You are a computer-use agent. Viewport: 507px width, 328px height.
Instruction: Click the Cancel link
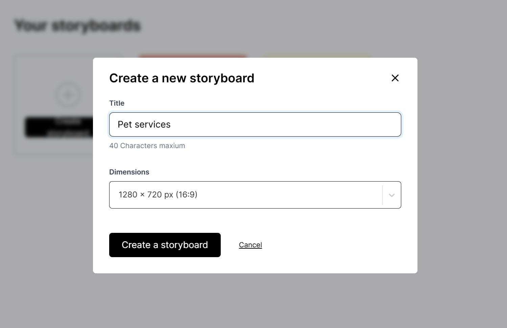250,245
